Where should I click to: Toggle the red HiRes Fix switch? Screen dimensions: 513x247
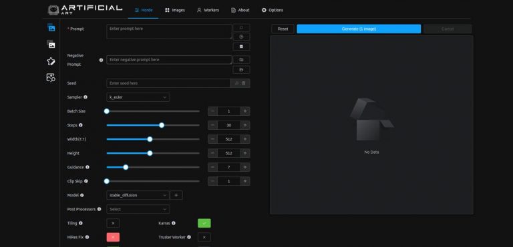[113, 237]
